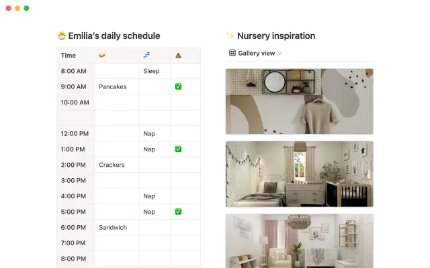Click the poop column header icon
This screenshot has width=430, height=268.
(178, 56)
